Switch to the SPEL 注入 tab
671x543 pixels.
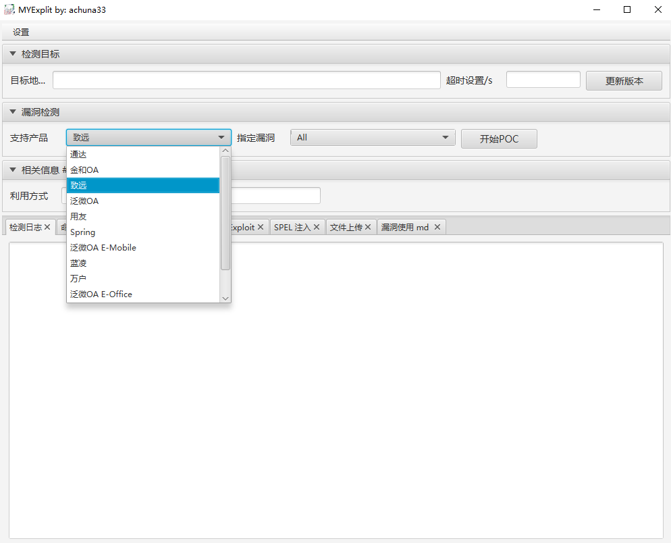click(x=292, y=228)
